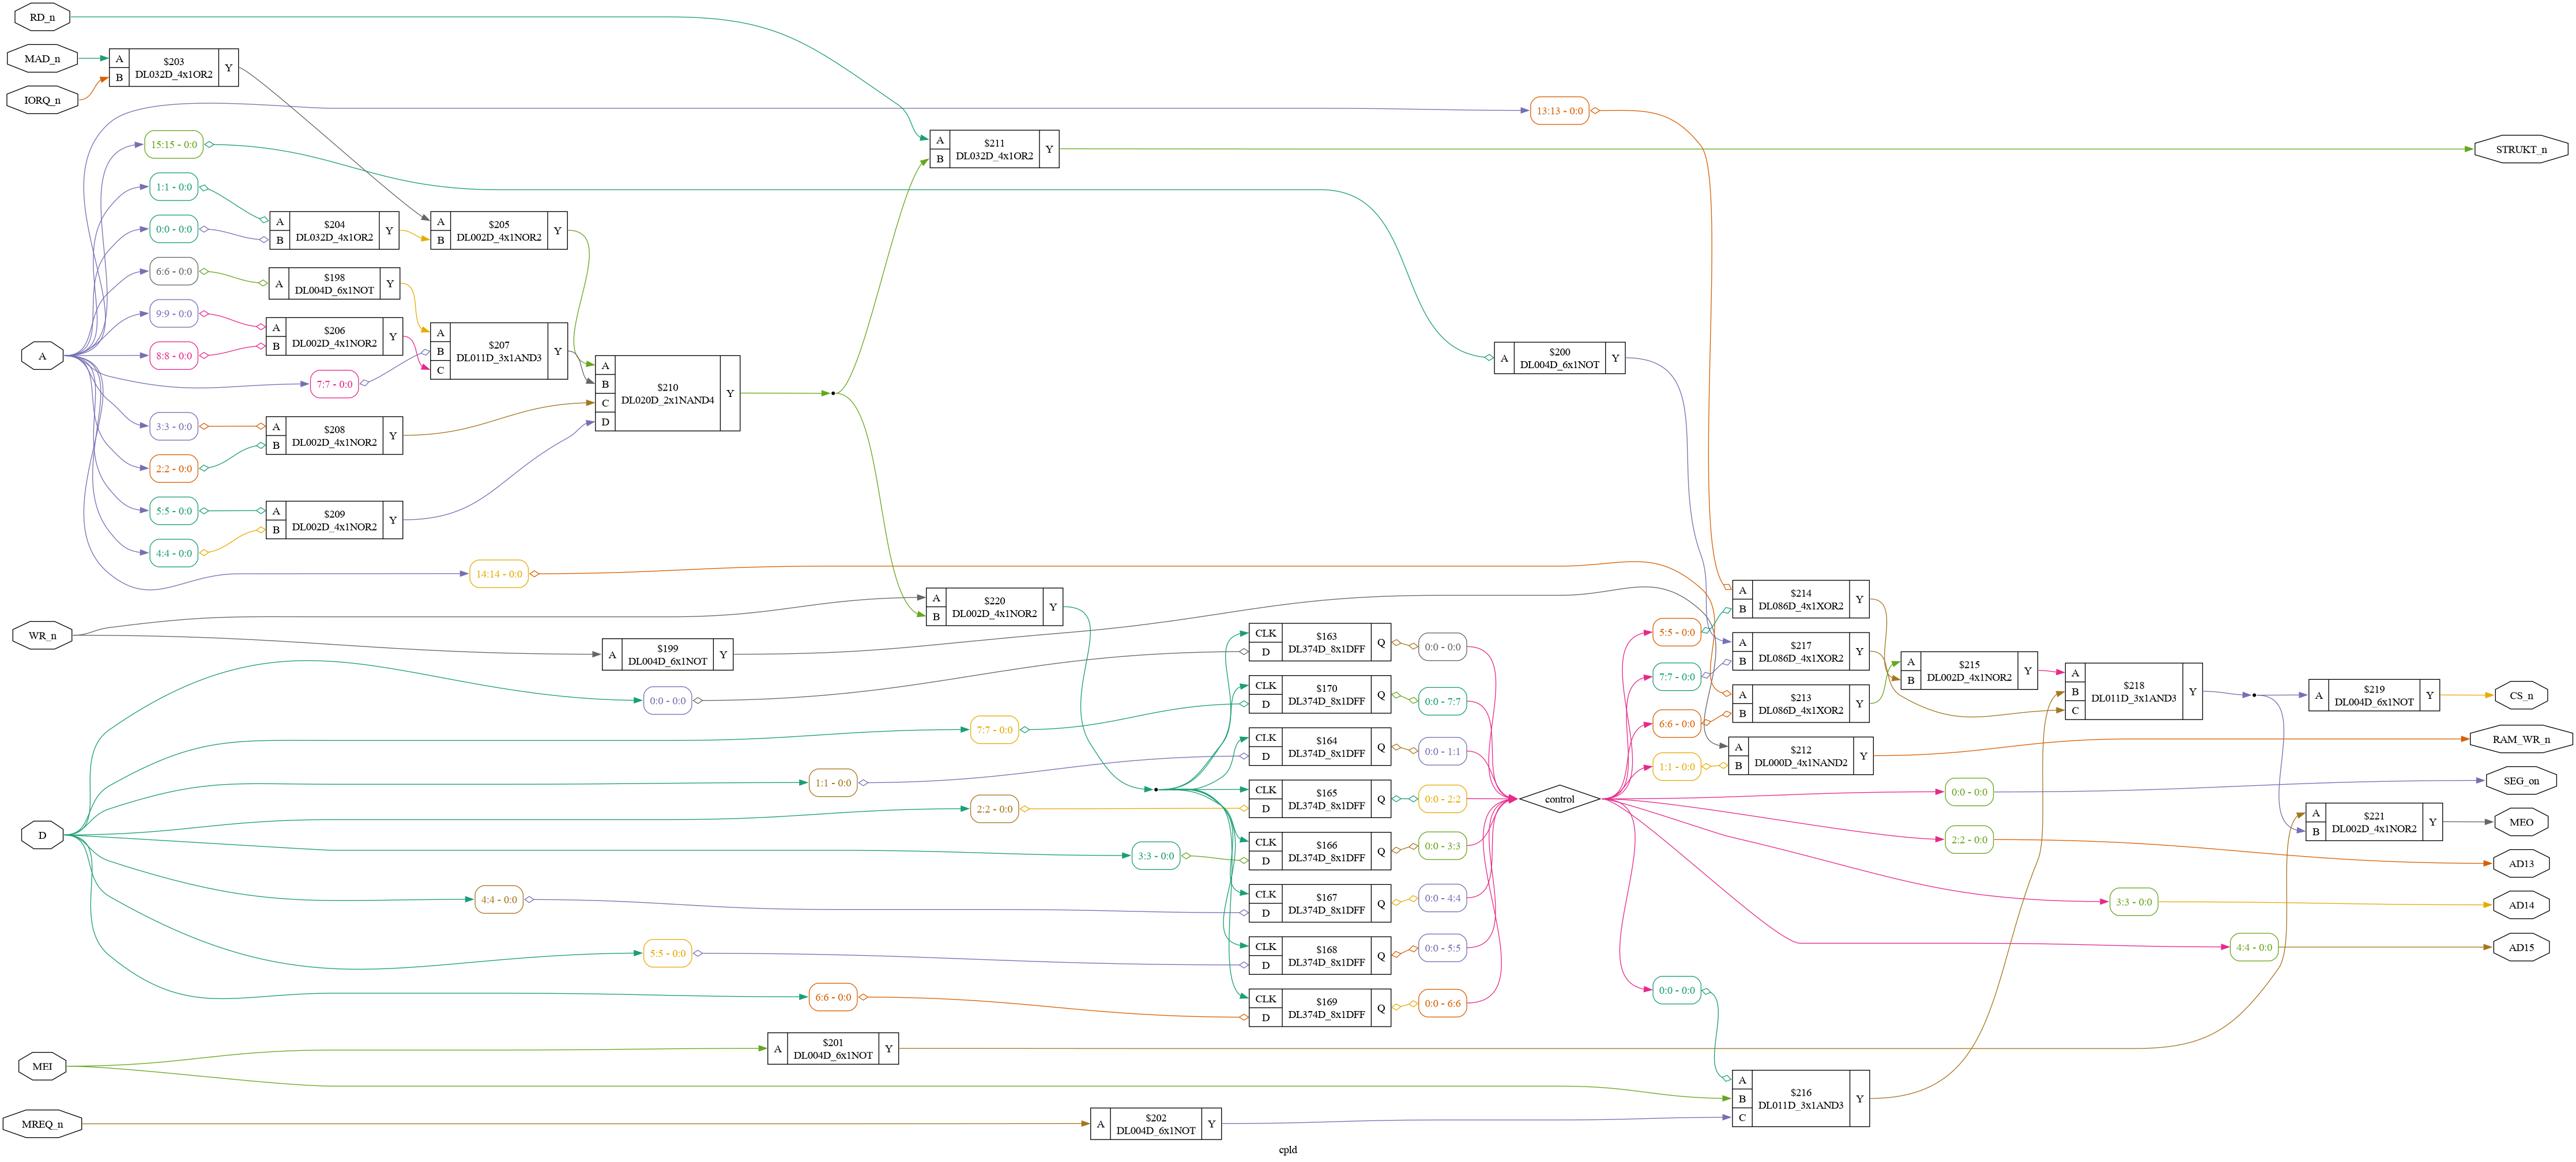Click the $210 NAND4 gate block
Viewport: 2576px width, 1162px height.
pos(667,393)
